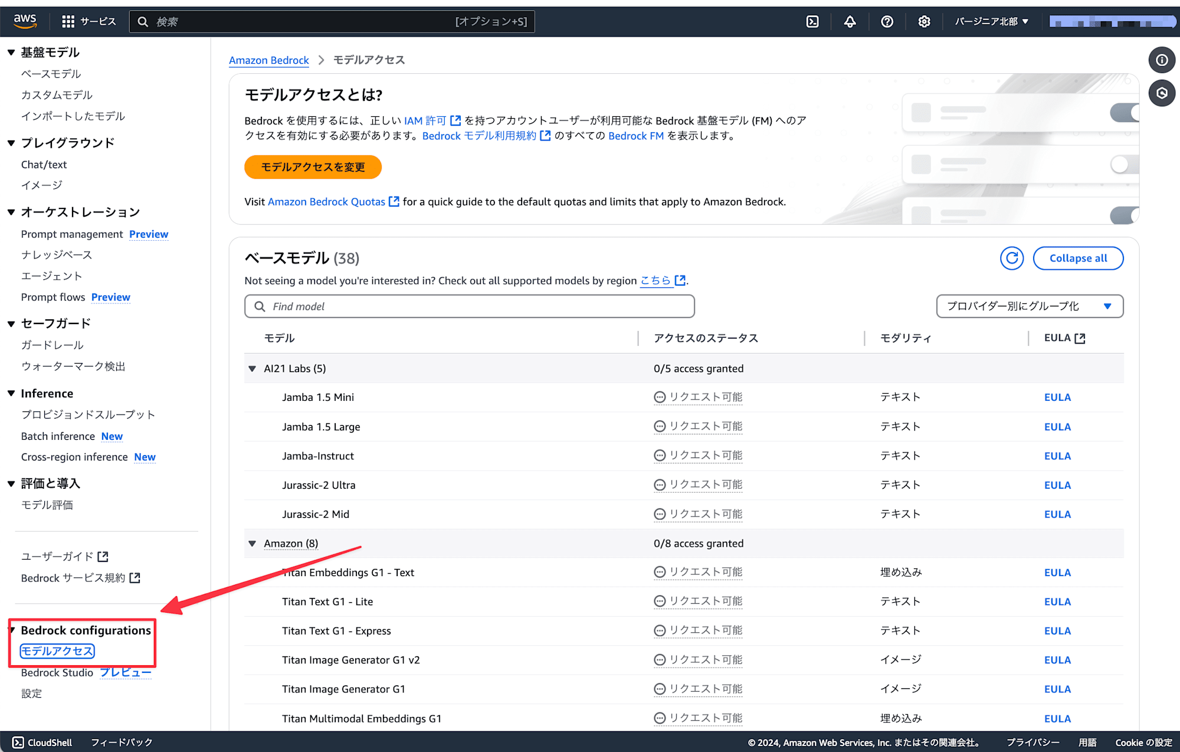Collapse the 基盤モデル section

tap(11, 53)
